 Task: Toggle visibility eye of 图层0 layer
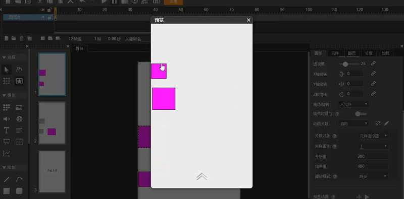[x=43, y=17]
